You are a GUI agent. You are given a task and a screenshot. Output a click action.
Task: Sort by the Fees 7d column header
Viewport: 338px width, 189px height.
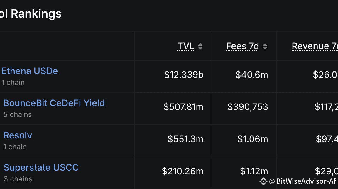click(242, 46)
